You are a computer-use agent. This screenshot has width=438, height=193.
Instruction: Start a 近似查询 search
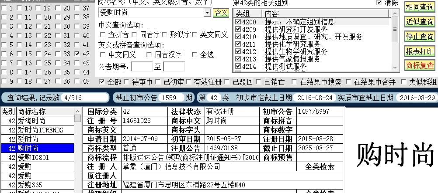point(420,22)
